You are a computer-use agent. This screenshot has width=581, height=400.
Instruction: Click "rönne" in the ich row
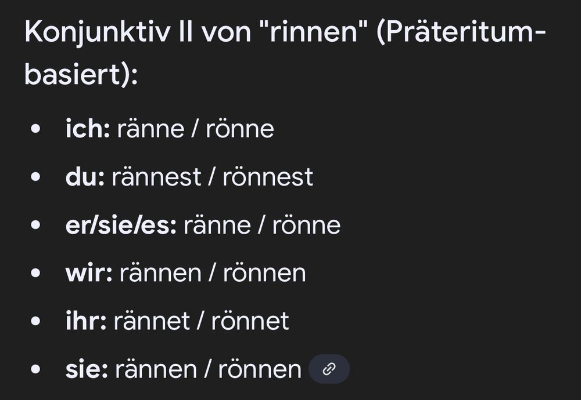239,129
